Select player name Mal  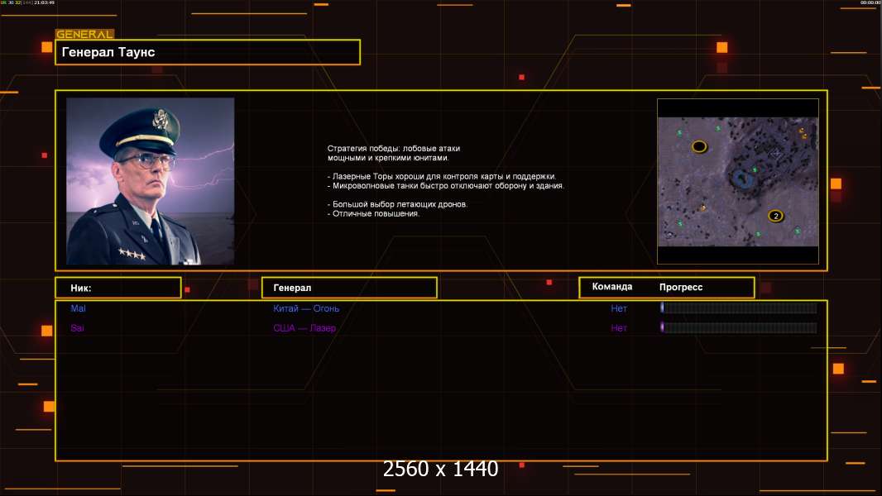pyautogui.click(x=79, y=308)
